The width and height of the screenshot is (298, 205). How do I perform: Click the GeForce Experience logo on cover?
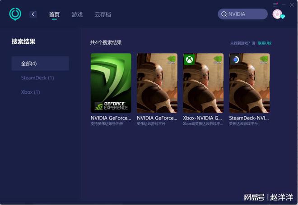111,106
